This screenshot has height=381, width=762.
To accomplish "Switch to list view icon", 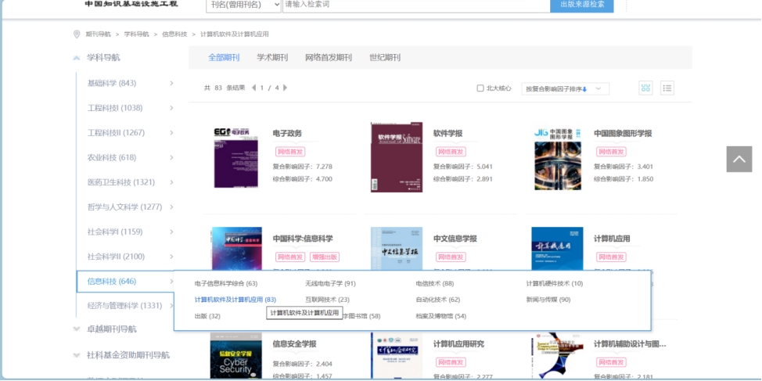I will coord(667,88).
